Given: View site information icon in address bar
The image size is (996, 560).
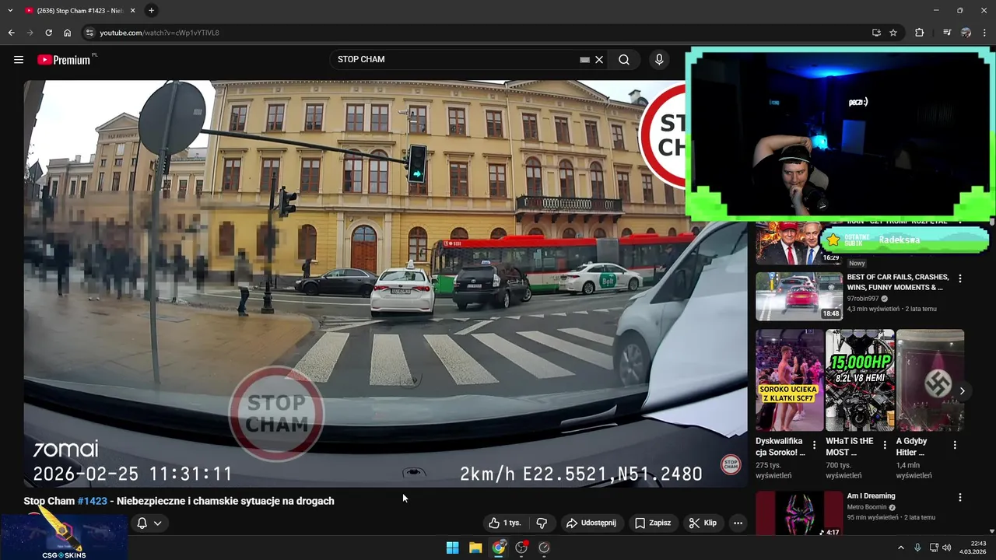Looking at the screenshot, I should tap(89, 33).
